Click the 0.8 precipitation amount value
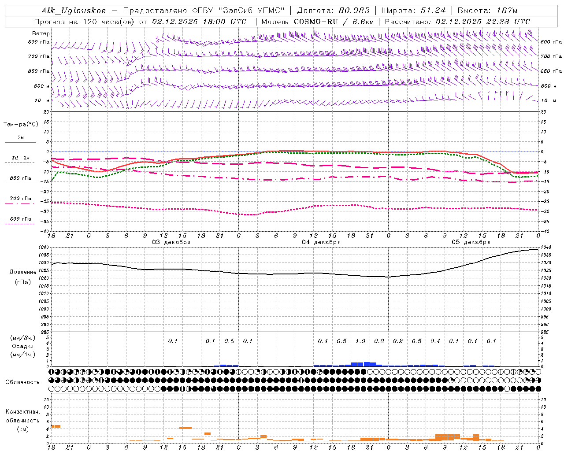This screenshot has width=564, height=451. point(379,341)
